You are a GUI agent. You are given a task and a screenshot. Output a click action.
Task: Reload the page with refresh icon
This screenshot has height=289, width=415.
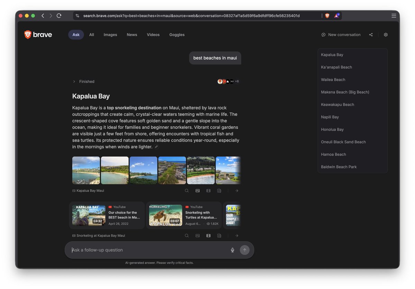[x=59, y=16]
